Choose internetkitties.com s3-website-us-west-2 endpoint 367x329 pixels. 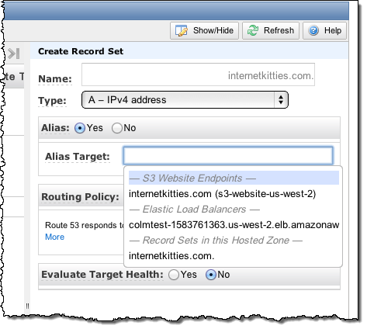tap(222, 194)
